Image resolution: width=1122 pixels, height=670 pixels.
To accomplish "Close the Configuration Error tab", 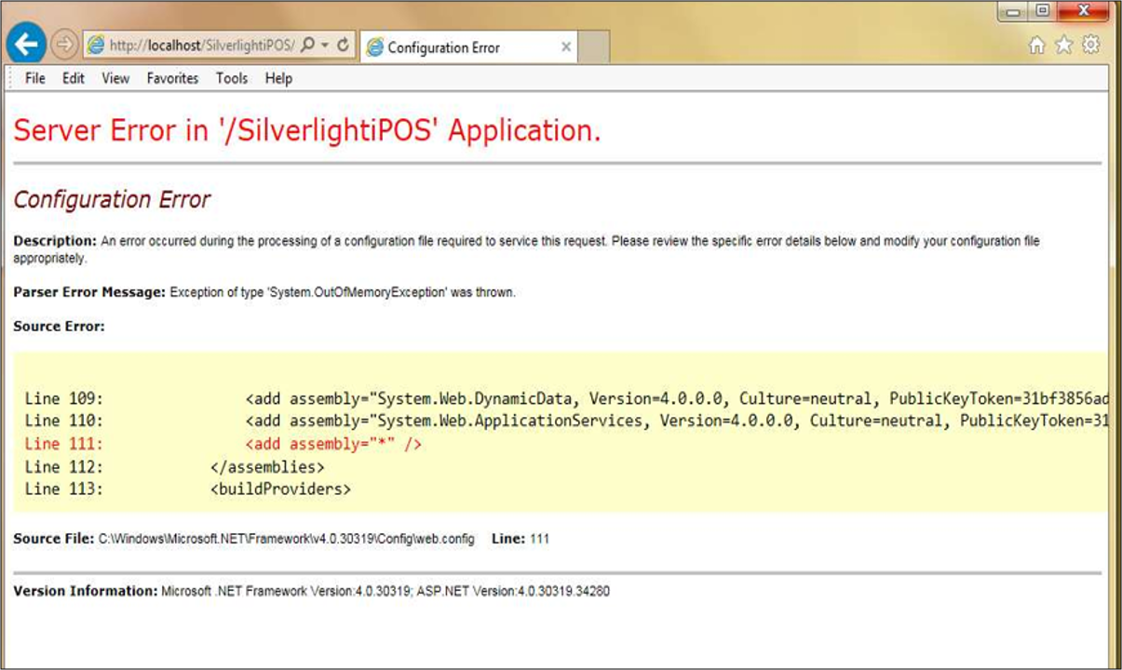I will pos(565,47).
